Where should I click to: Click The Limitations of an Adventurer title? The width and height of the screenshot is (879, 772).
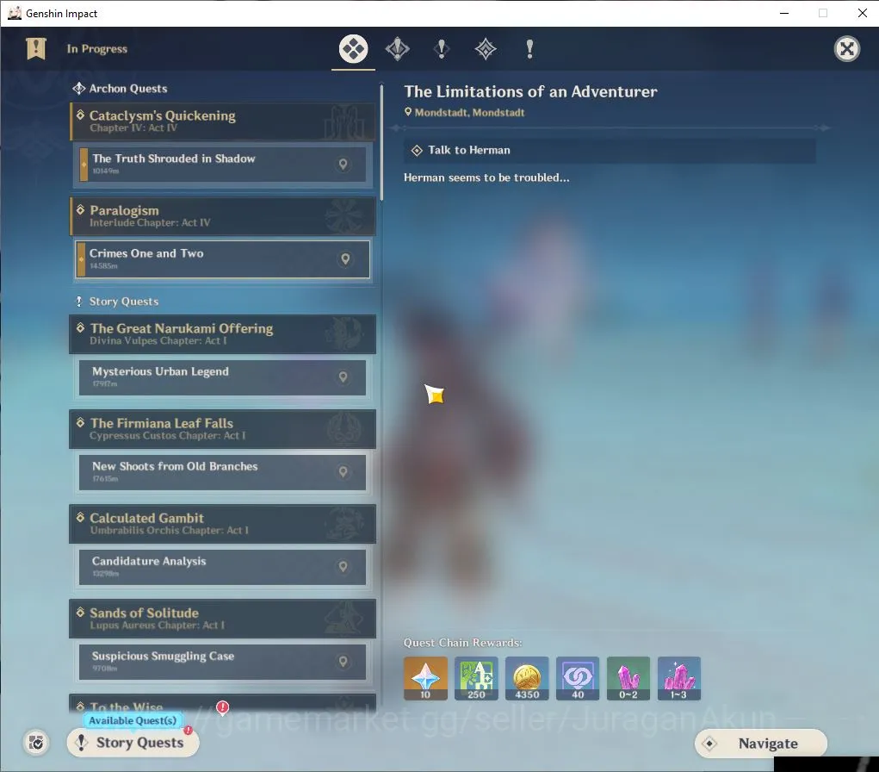[530, 91]
